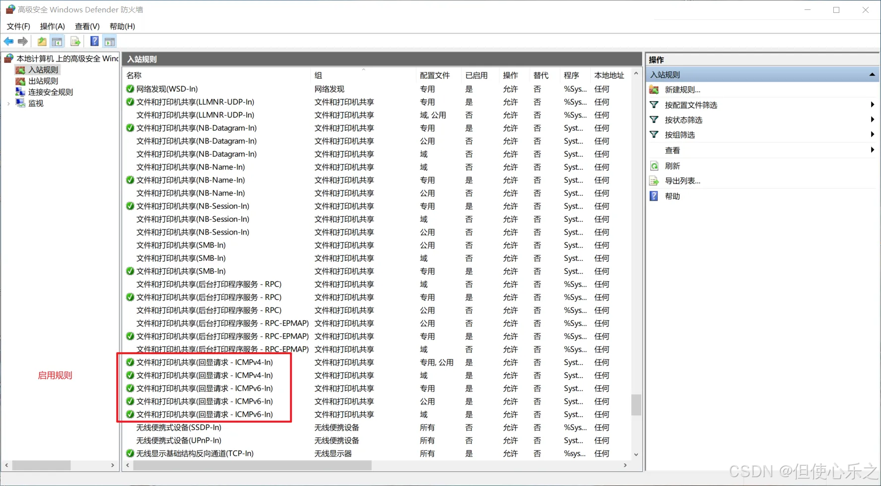
Task: Select 连接安全规则 in the tree
Action: 51,92
